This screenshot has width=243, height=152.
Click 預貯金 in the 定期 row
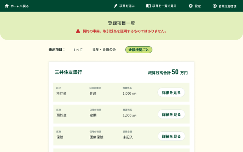[x=61, y=115]
